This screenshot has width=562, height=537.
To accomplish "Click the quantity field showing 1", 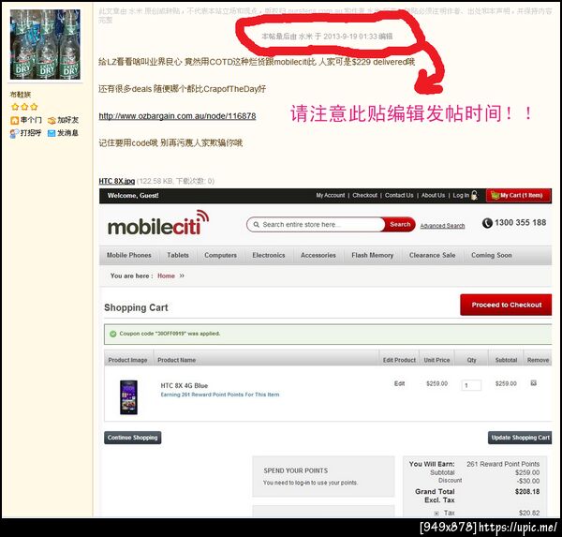I will [x=471, y=385].
